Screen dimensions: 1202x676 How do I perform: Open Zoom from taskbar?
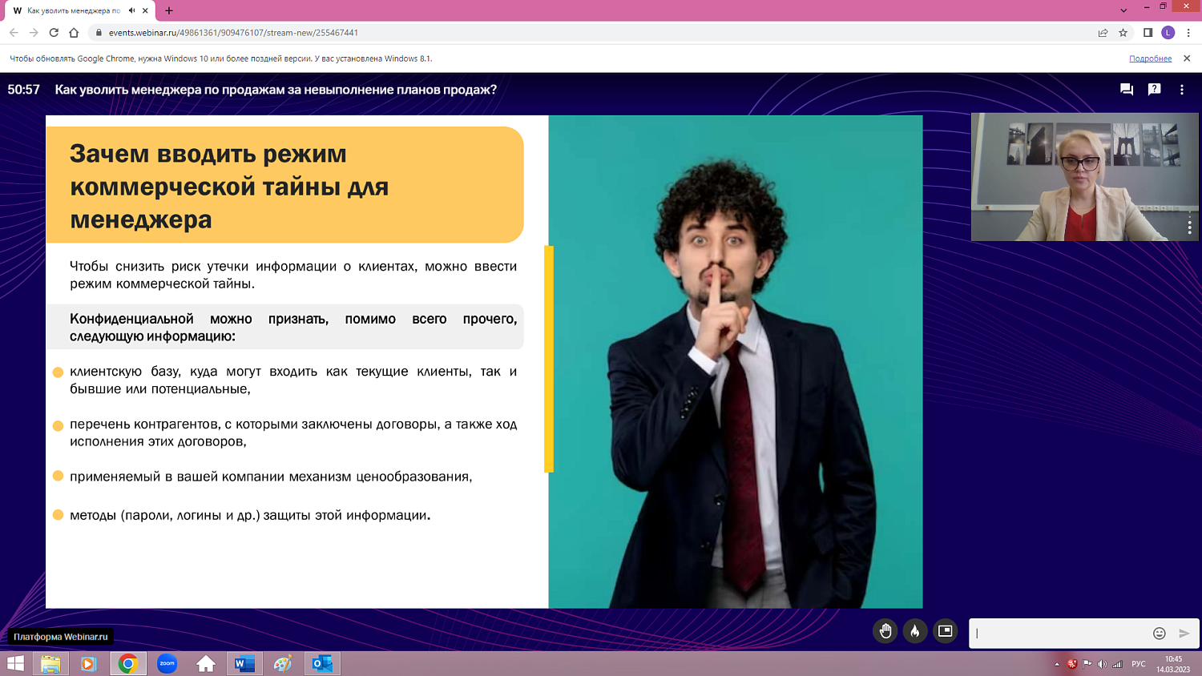click(x=167, y=663)
